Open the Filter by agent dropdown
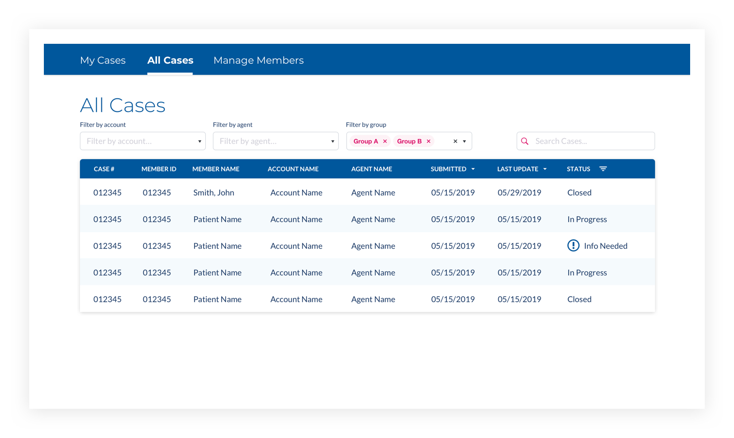Viewport: 734px width, 438px height. tap(276, 141)
